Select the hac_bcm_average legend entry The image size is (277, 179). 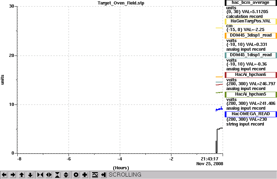[251, 3]
